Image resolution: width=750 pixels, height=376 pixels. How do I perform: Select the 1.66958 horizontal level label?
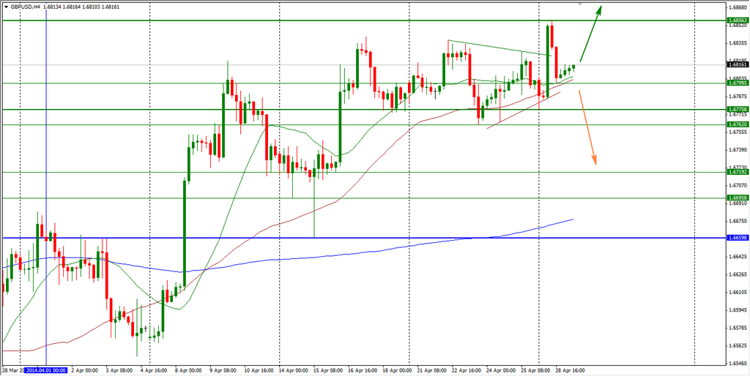pyautogui.click(x=737, y=198)
